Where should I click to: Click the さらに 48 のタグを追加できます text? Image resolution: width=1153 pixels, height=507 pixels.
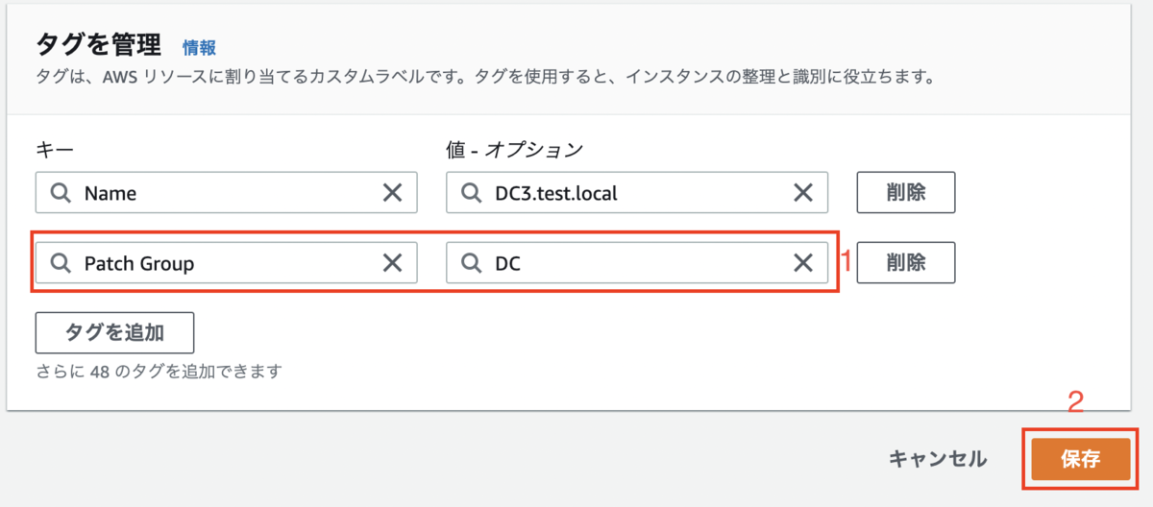[x=159, y=371]
